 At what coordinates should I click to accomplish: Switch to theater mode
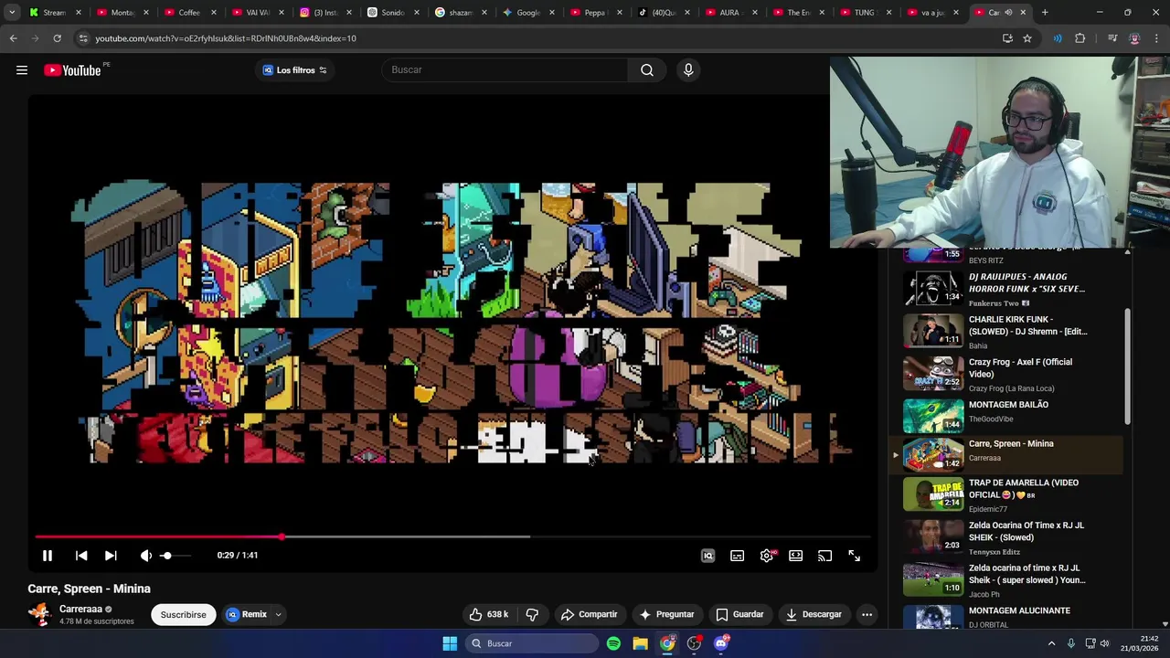[796, 556]
